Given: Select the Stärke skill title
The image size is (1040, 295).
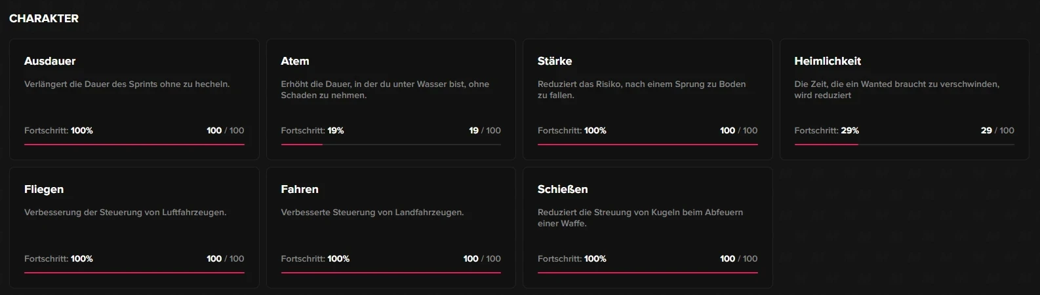Looking at the screenshot, I should (x=555, y=61).
